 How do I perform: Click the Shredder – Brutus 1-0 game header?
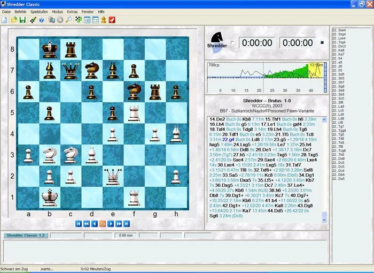(x=267, y=101)
